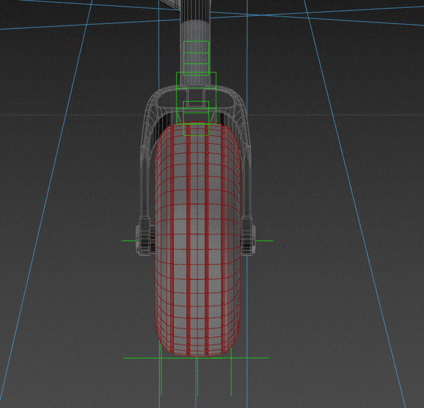Screen dimensions: 424x408
Task: Select the left axle hub beside the tire
Action: pyautogui.click(x=145, y=235)
